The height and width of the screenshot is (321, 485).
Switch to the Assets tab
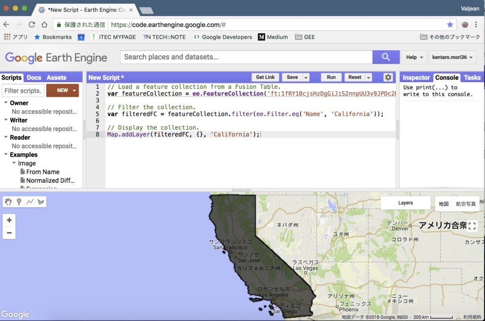click(56, 78)
